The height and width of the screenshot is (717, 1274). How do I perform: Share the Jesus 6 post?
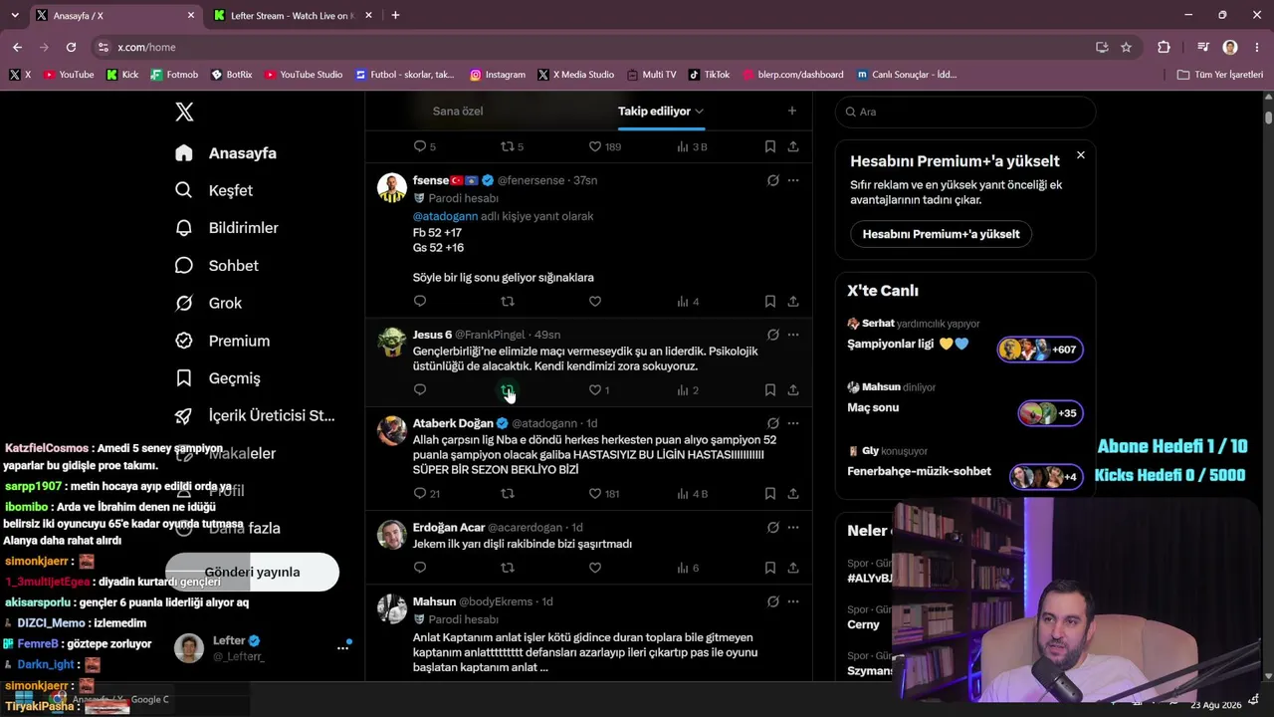tap(793, 390)
